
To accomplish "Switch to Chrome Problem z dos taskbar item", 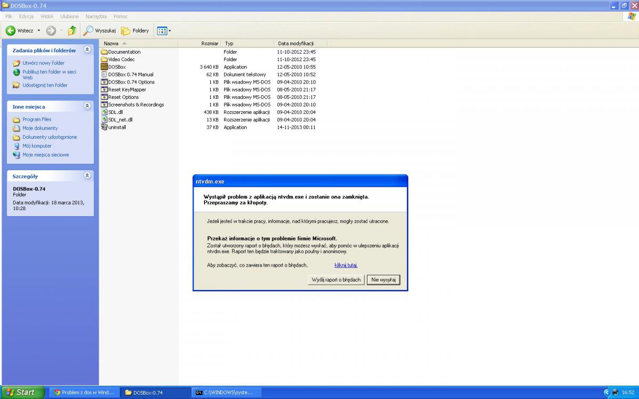I will point(84,393).
